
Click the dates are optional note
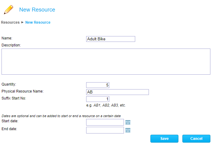pyautogui.click(x=61, y=116)
